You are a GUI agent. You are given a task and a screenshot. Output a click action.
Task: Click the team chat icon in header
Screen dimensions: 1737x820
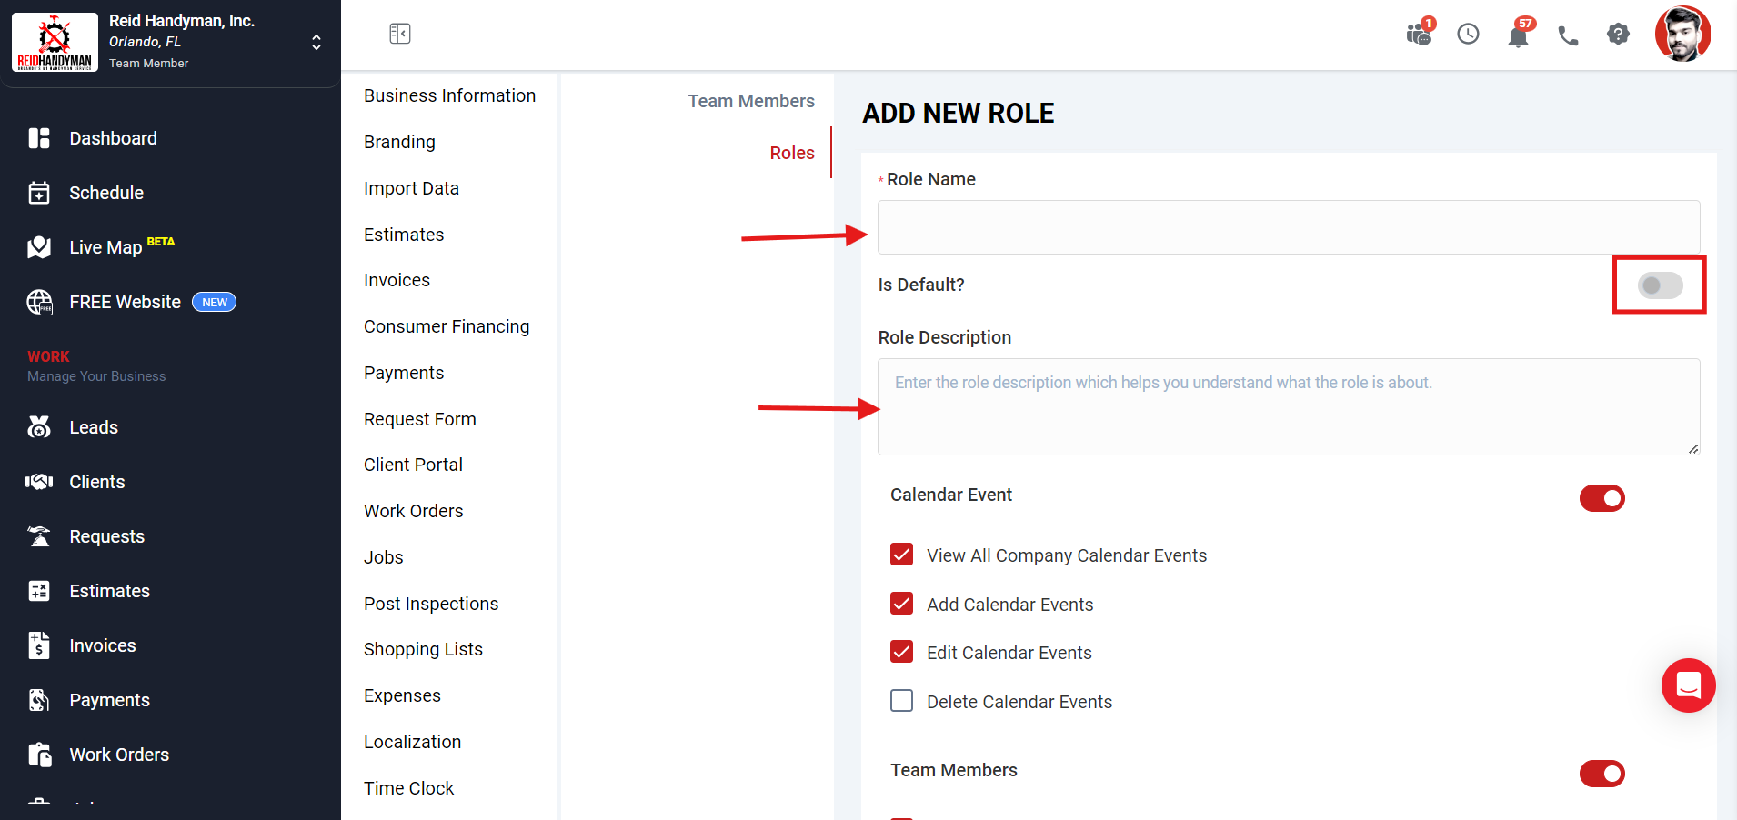click(x=1418, y=35)
